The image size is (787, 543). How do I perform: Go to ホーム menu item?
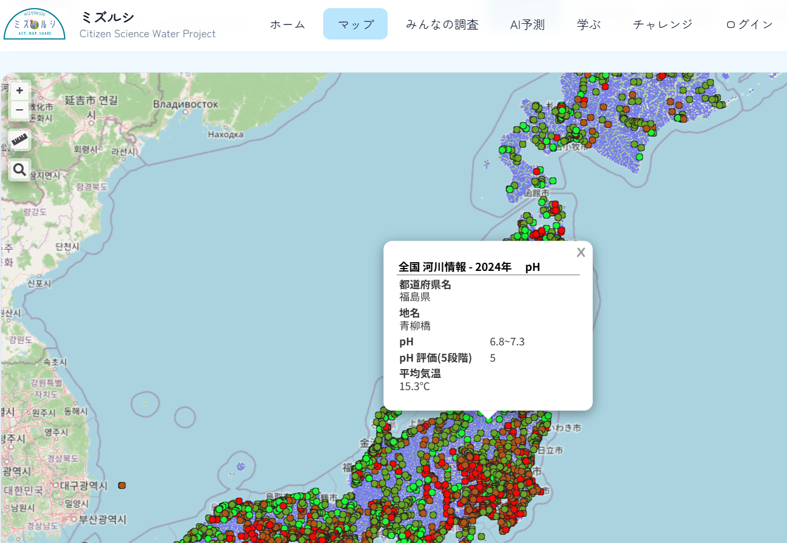tap(287, 24)
